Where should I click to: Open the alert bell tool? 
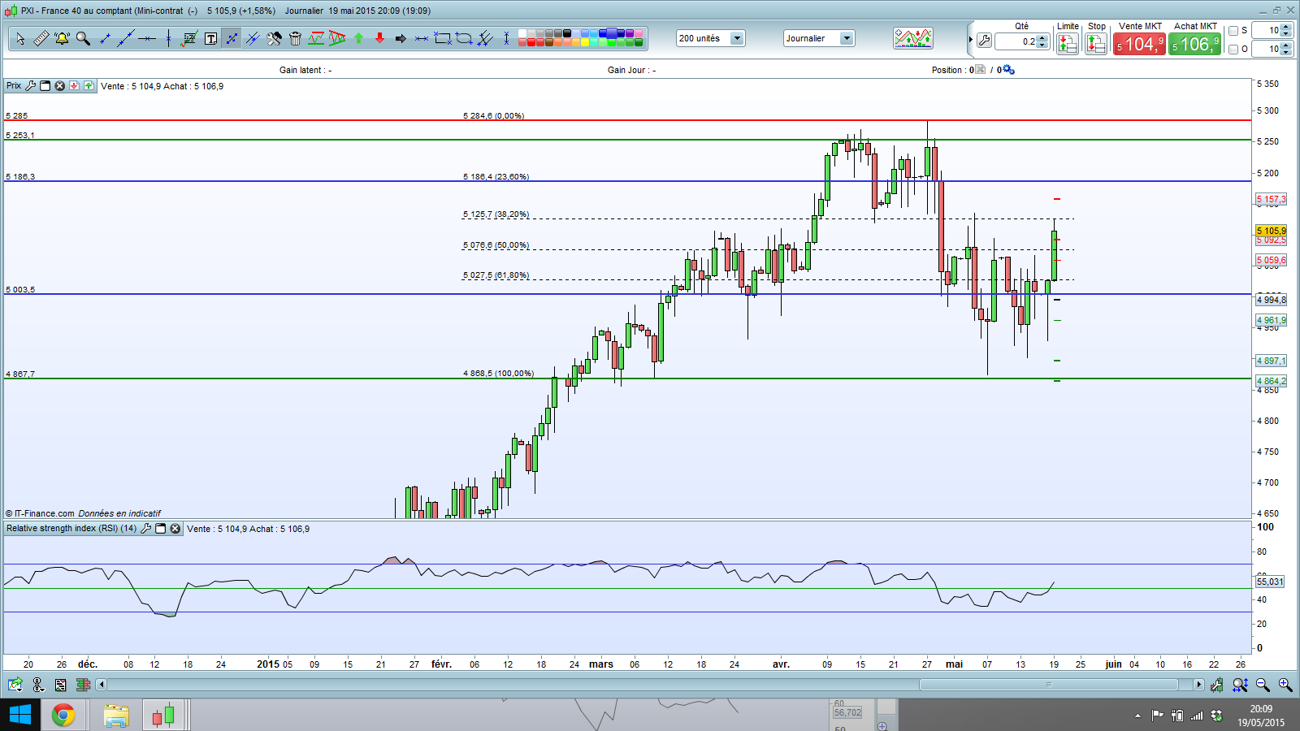click(x=62, y=38)
